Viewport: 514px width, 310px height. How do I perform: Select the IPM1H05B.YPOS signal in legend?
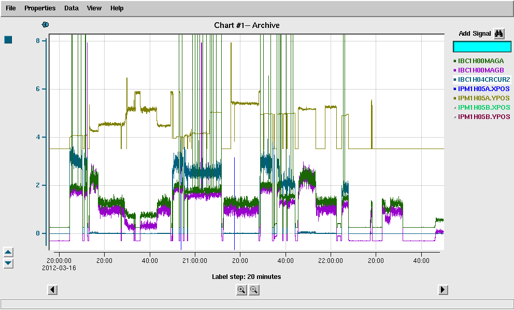(484, 116)
